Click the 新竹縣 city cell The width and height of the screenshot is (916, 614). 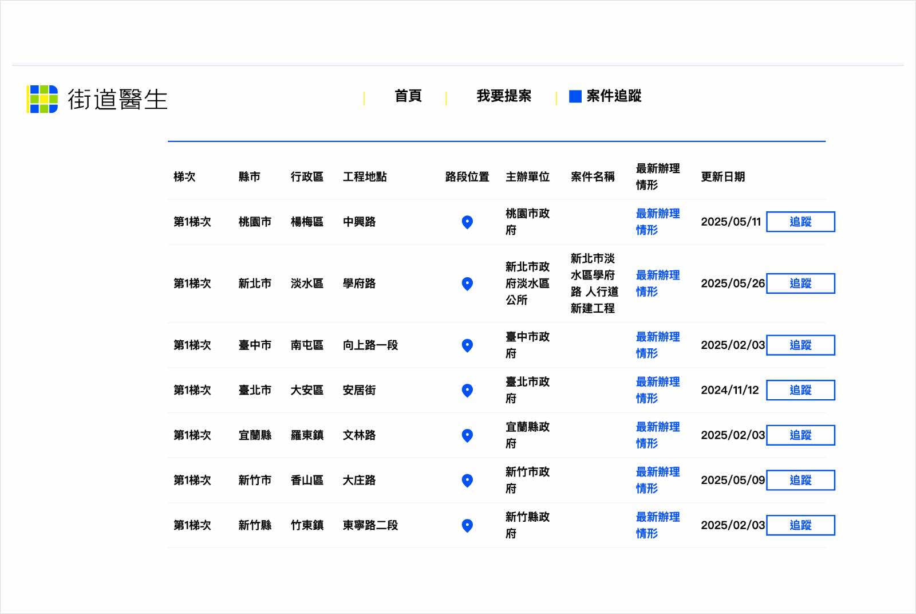click(x=255, y=525)
